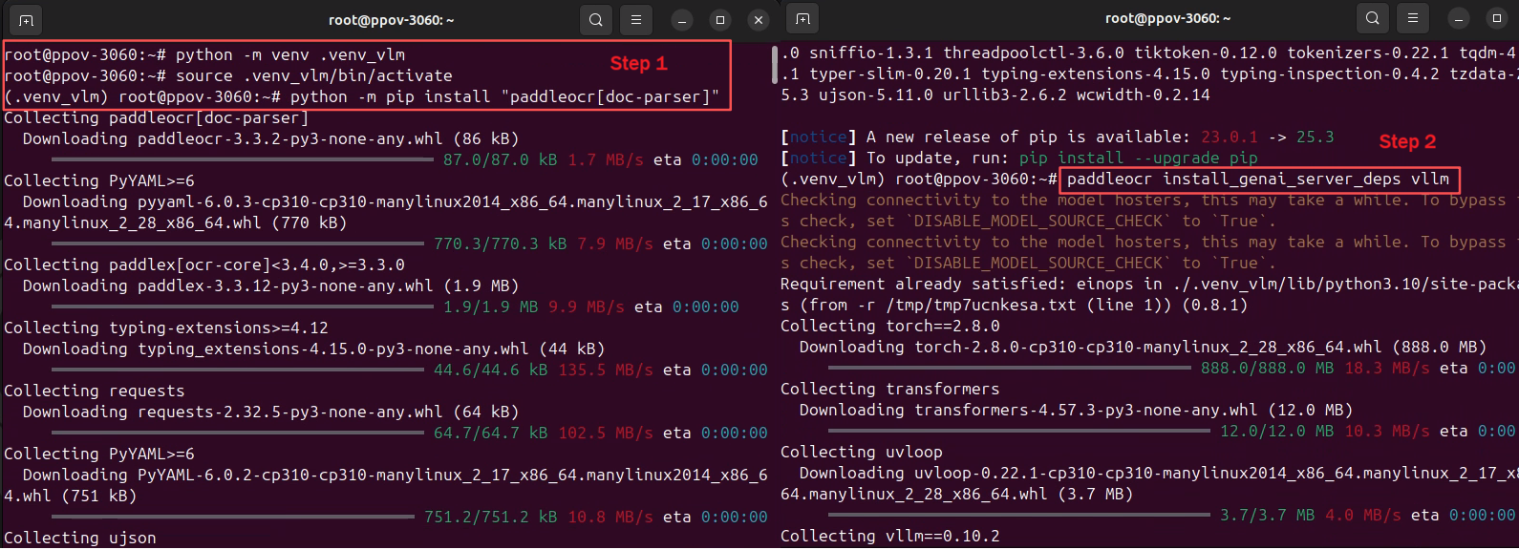Click 'Downloading paddleocr-3.3.2-py3-none-any.whl' line
The height and width of the screenshot is (550, 1519).
pos(271,138)
